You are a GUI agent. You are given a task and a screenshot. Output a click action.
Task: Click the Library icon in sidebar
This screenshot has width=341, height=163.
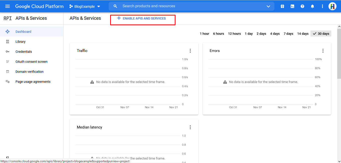pos(8,41)
